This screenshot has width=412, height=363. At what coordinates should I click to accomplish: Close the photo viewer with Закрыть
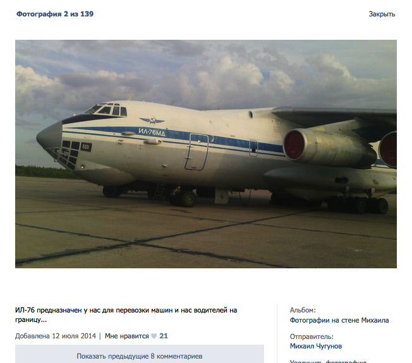point(382,14)
